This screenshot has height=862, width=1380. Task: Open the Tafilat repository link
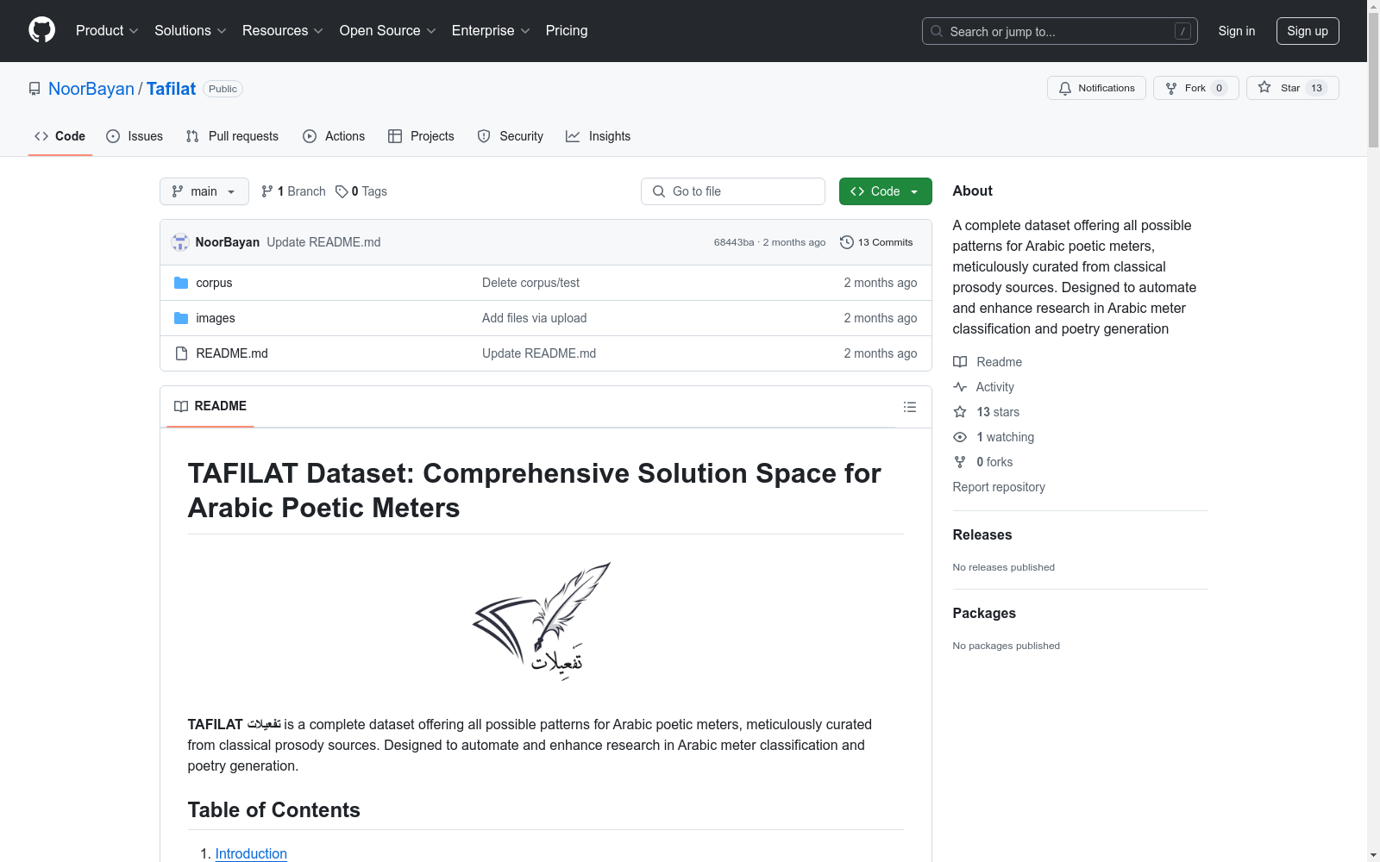171,89
